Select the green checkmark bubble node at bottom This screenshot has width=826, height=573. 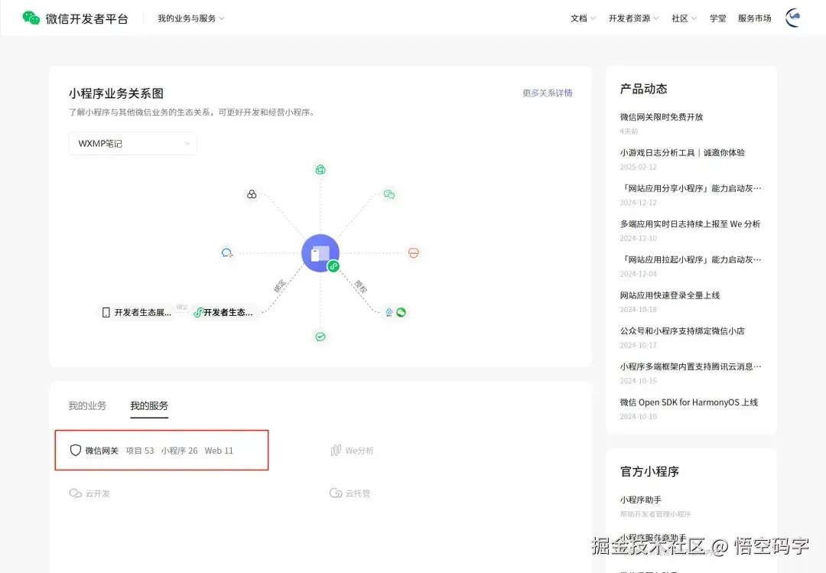[320, 337]
